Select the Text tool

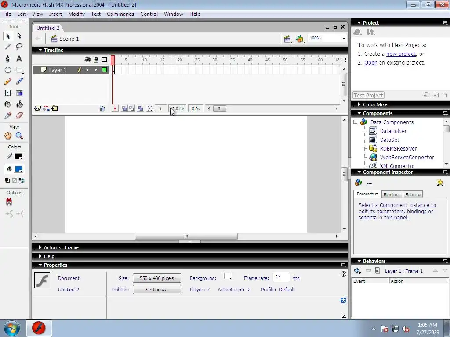(19, 58)
